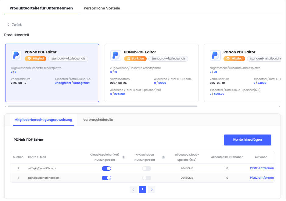Click PDNob logo icon on 2027-08-26 card
Viewport: 286px width, 201px height.
point(116,55)
